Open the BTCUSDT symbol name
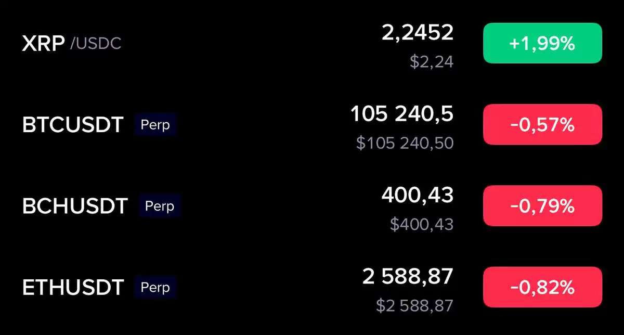 [x=73, y=125]
